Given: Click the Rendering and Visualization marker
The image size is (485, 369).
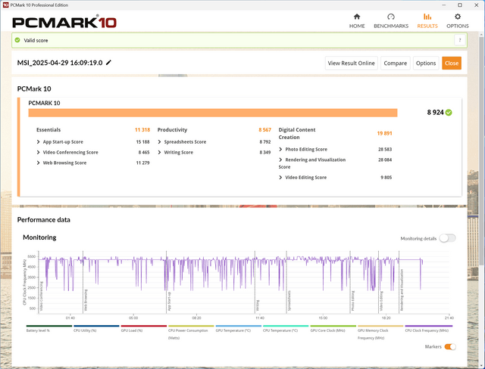Looking at the screenshot, I should (x=402, y=290).
